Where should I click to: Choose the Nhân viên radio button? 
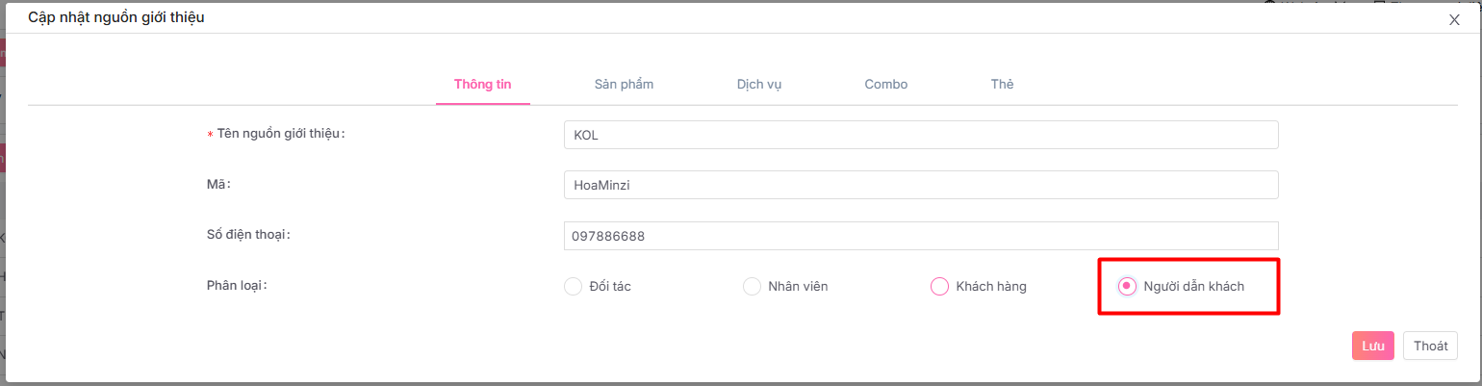[753, 286]
